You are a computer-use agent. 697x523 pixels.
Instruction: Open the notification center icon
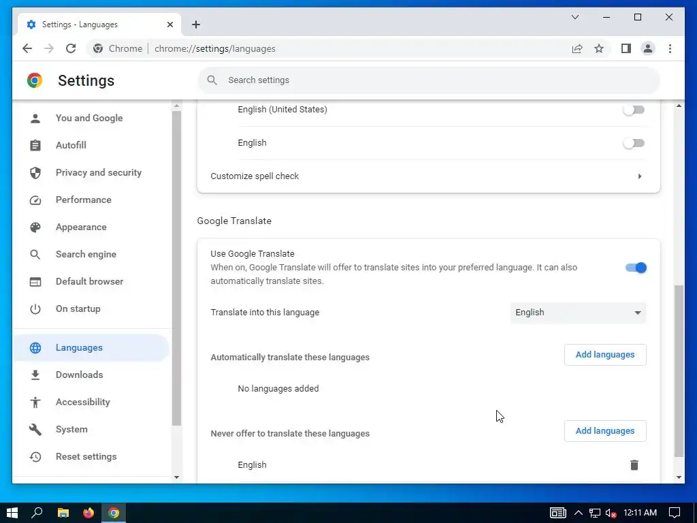tap(675, 513)
